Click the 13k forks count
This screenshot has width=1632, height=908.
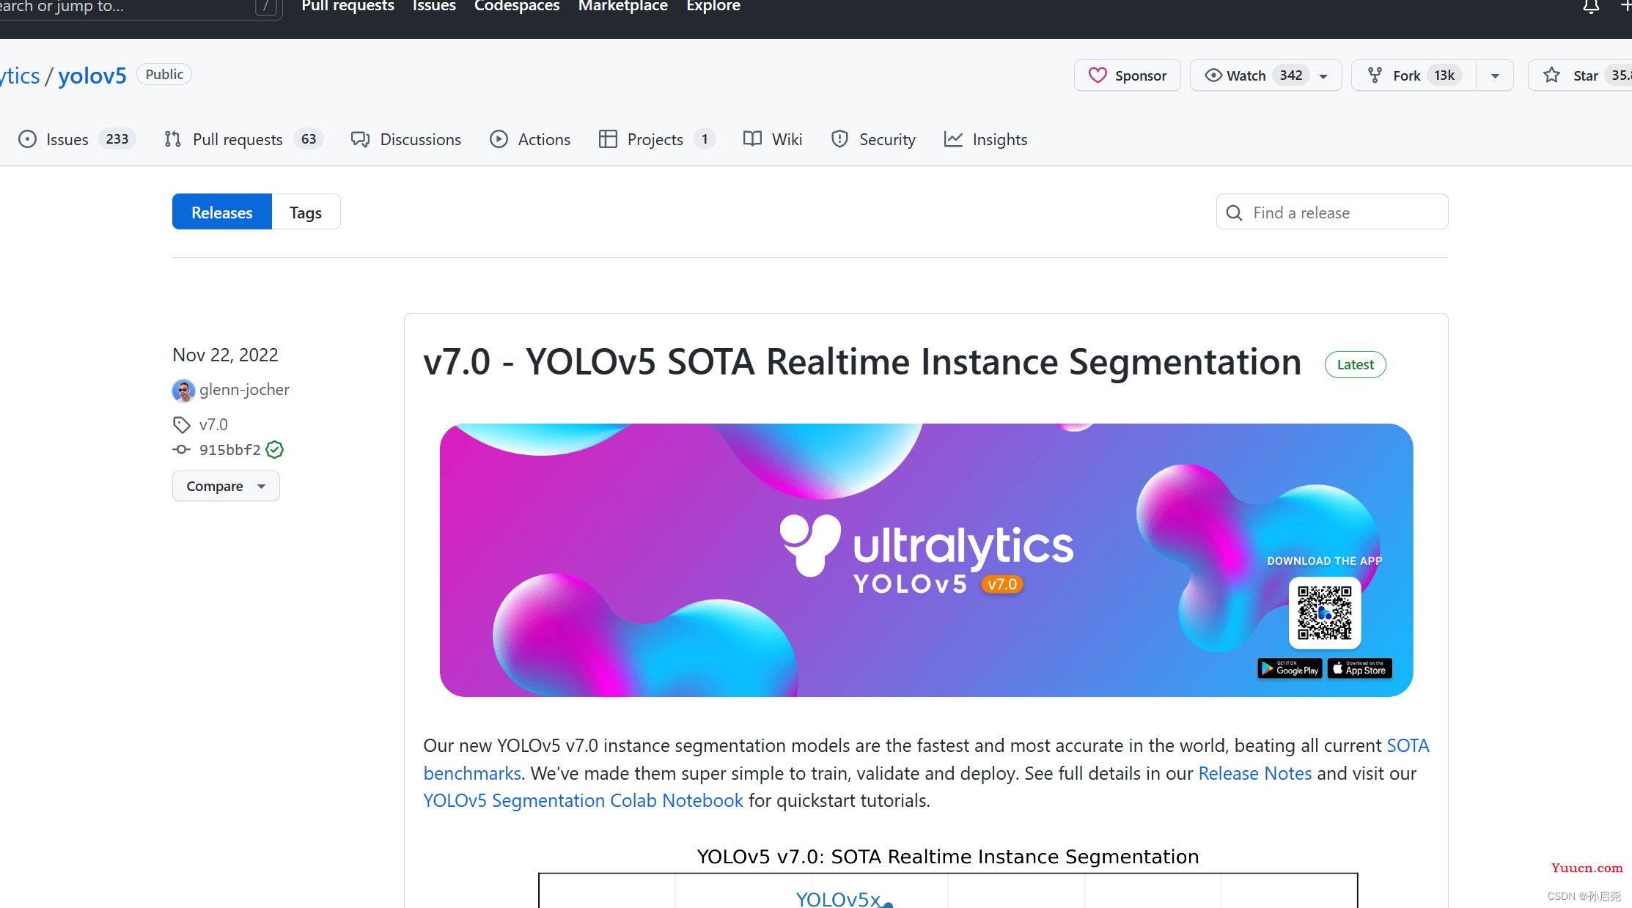[1444, 75]
